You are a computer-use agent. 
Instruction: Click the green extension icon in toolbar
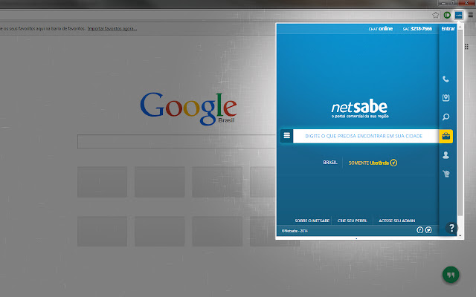pos(447,15)
